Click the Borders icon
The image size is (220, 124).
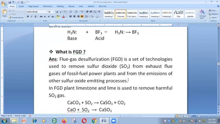pos(97,17)
